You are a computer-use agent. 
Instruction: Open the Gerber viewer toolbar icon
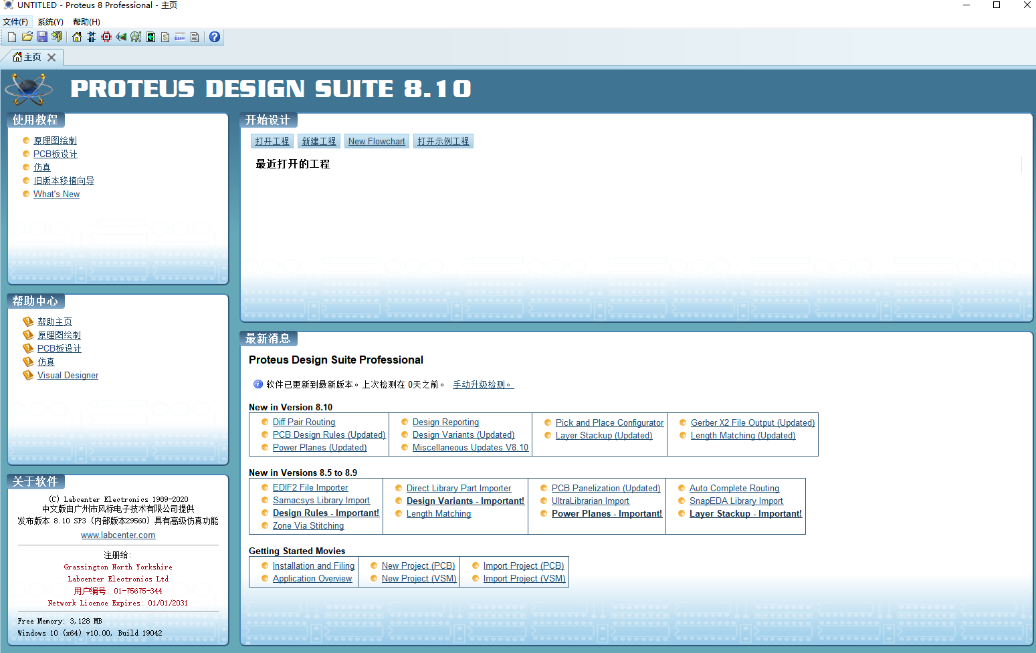coord(150,37)
